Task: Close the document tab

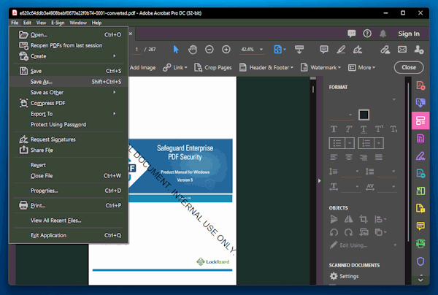Action: [131, 34]
